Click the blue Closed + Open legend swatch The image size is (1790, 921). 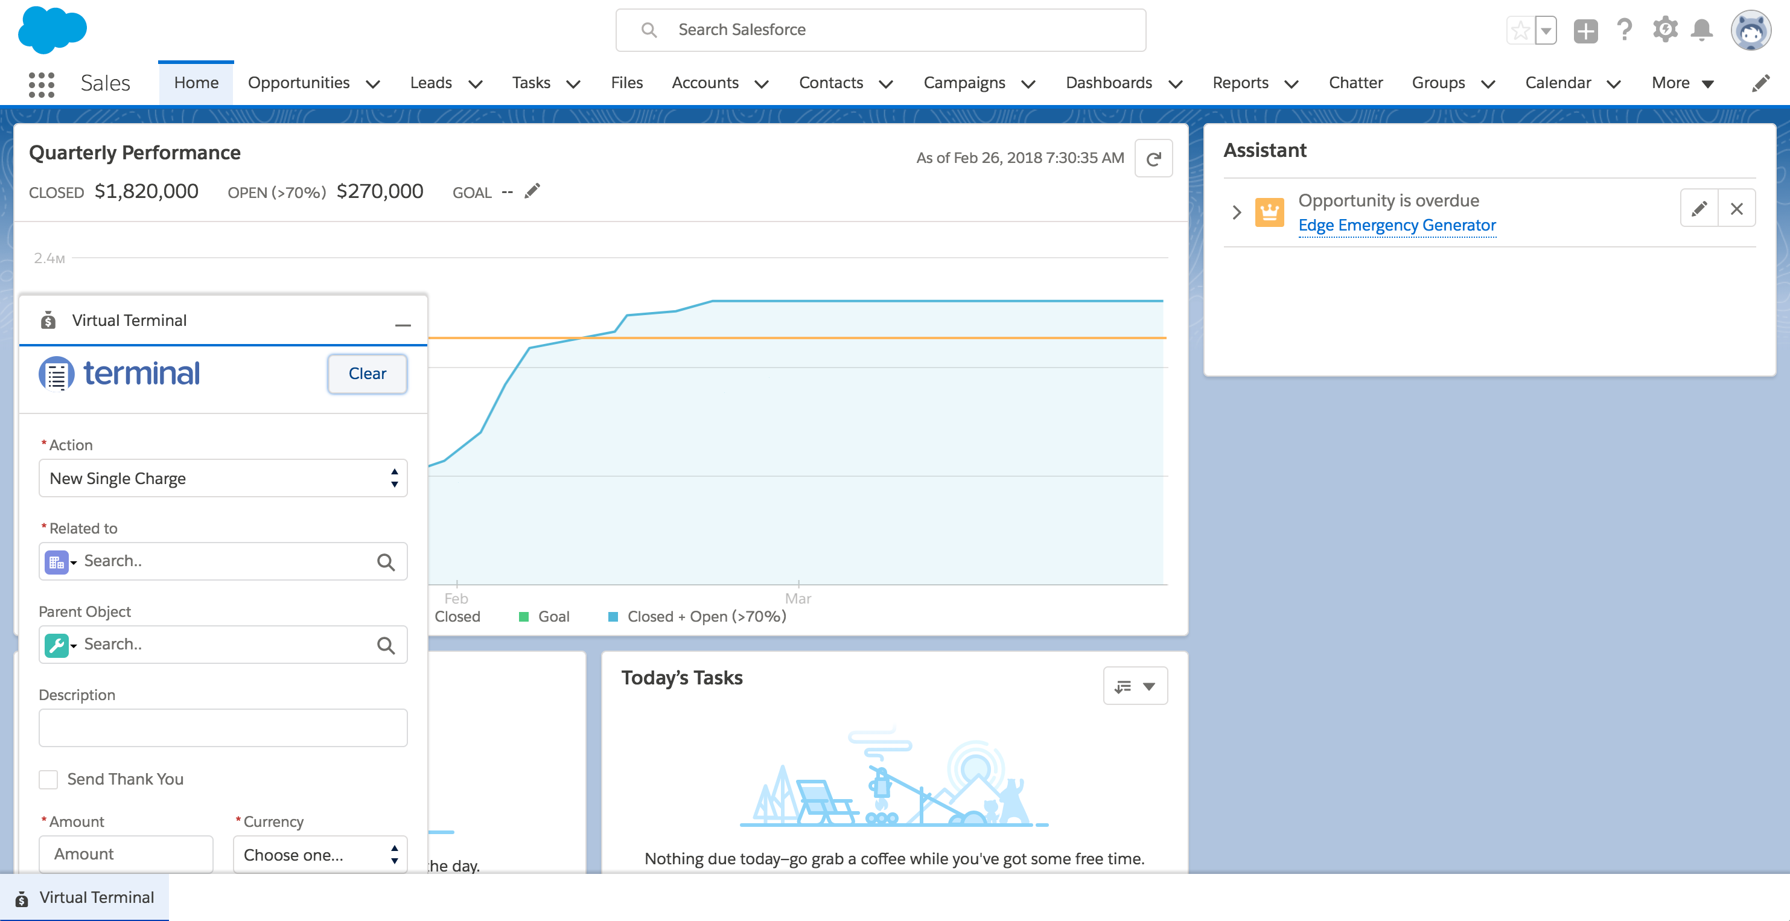613,617
